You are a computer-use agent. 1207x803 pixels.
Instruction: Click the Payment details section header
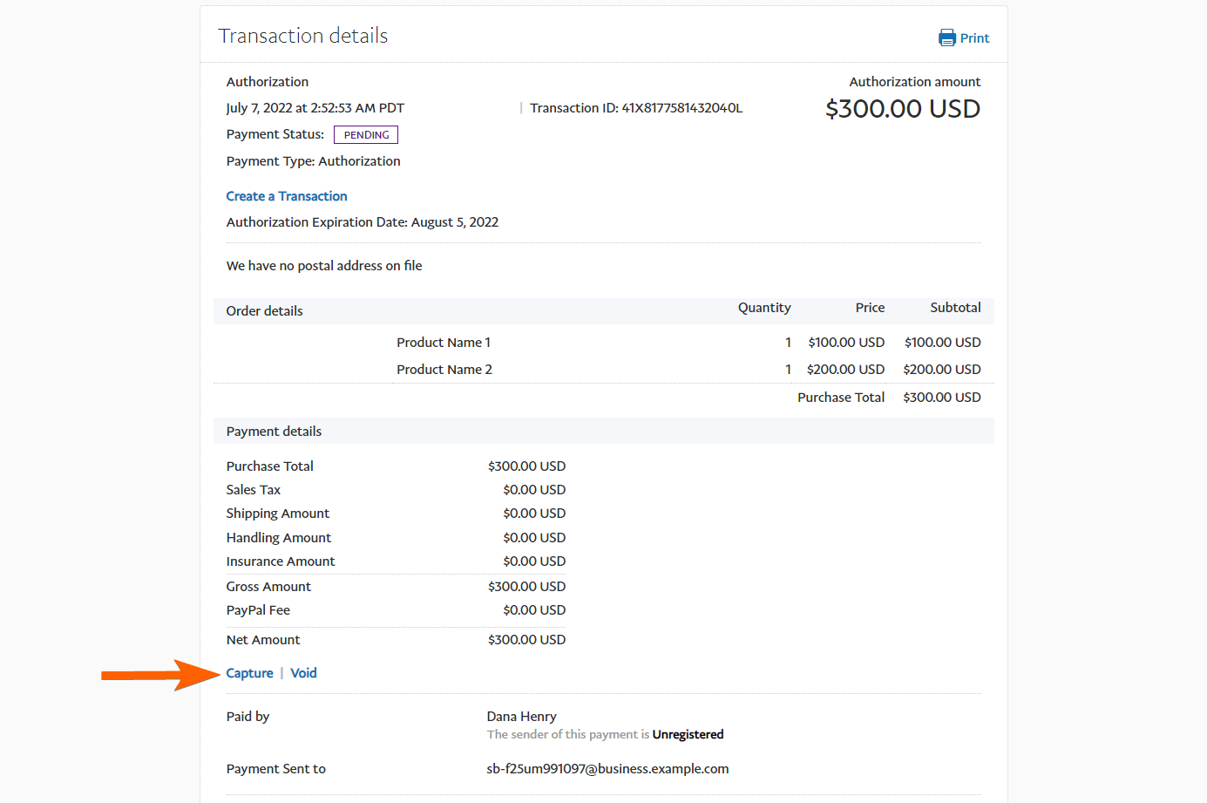274,432
